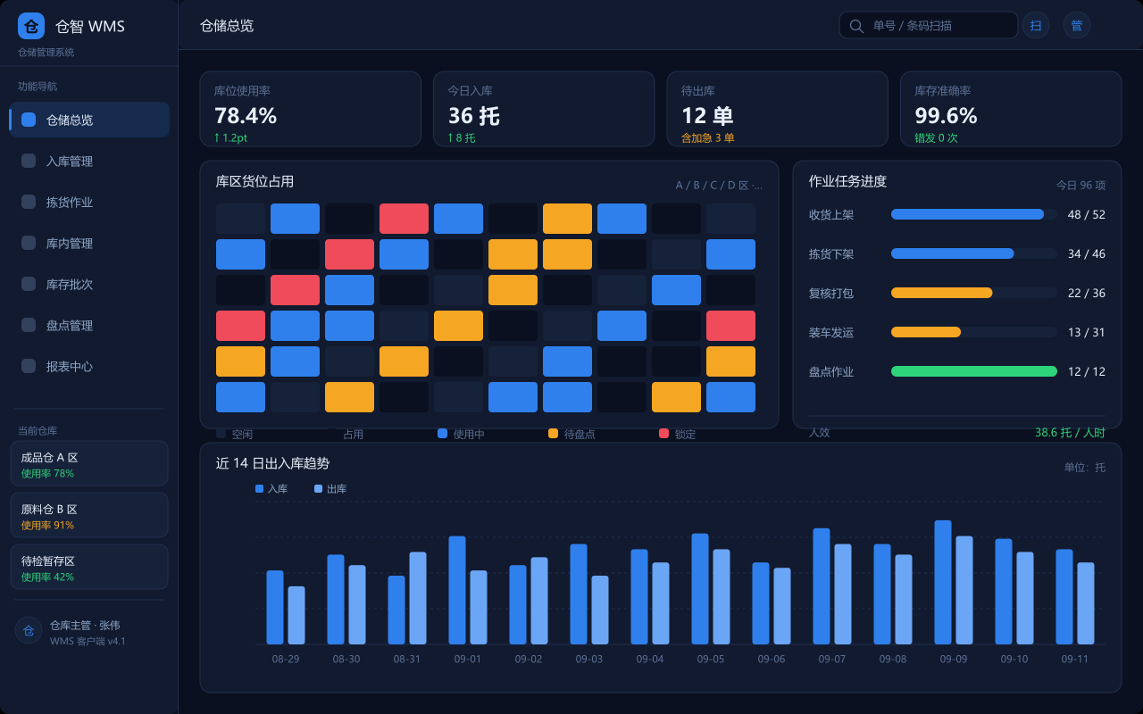Click the 库内管理 nav square icon
Screen dimensions: 1143x714
pyautogui.click(x=29, y=243)
